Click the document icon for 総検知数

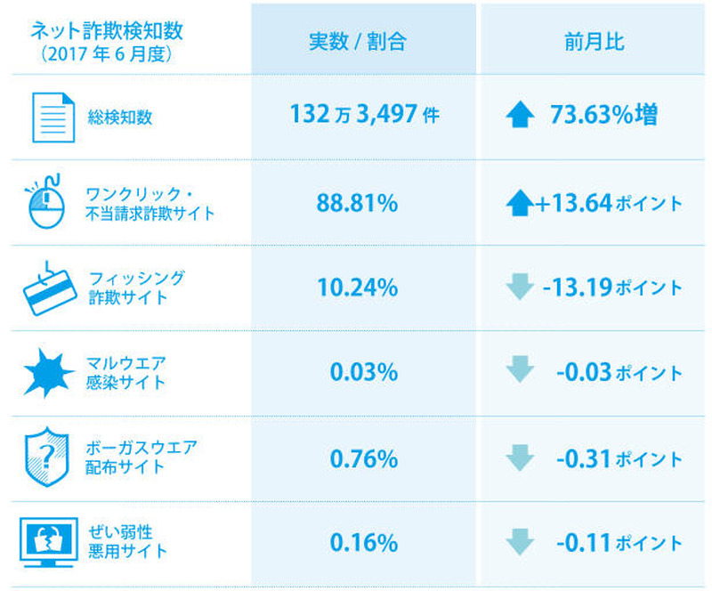point(53,117)
